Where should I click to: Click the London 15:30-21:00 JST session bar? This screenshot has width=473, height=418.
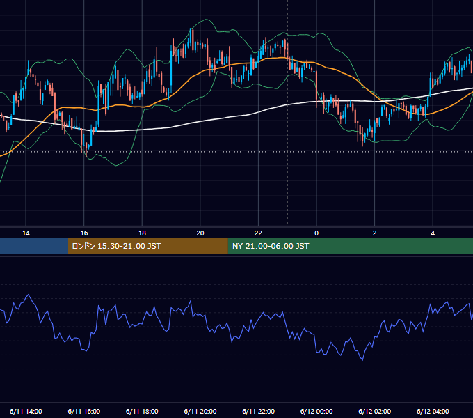(x=147, y=246)
